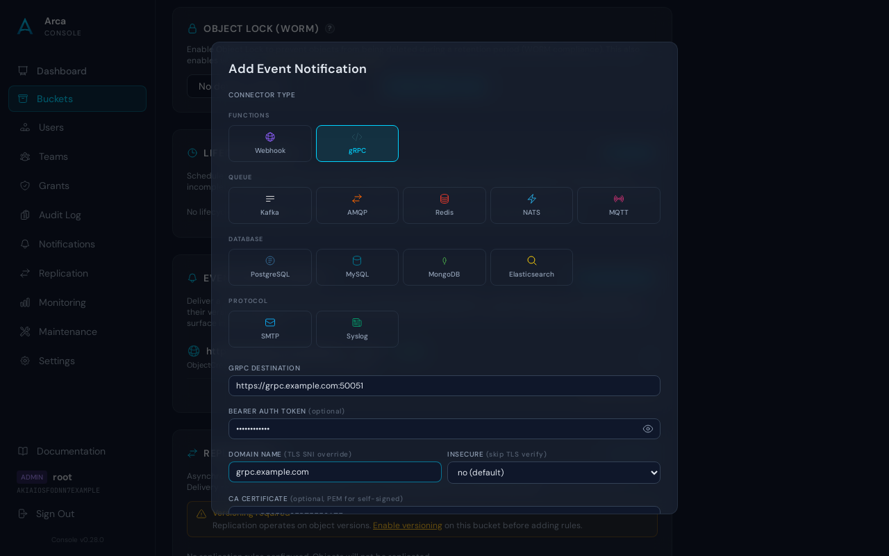The image size is (889, 556).
Task: Open the Users page
Action: click(77, 127)
